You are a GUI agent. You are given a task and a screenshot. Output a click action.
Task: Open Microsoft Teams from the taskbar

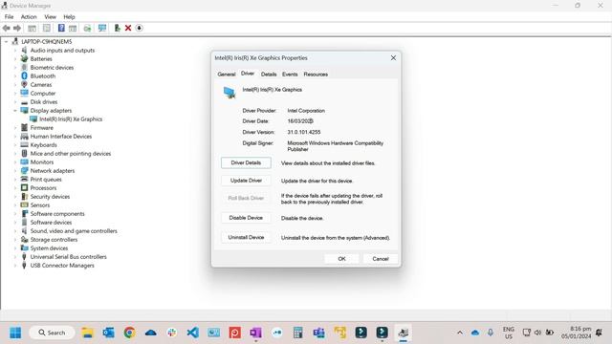point(318,333)
